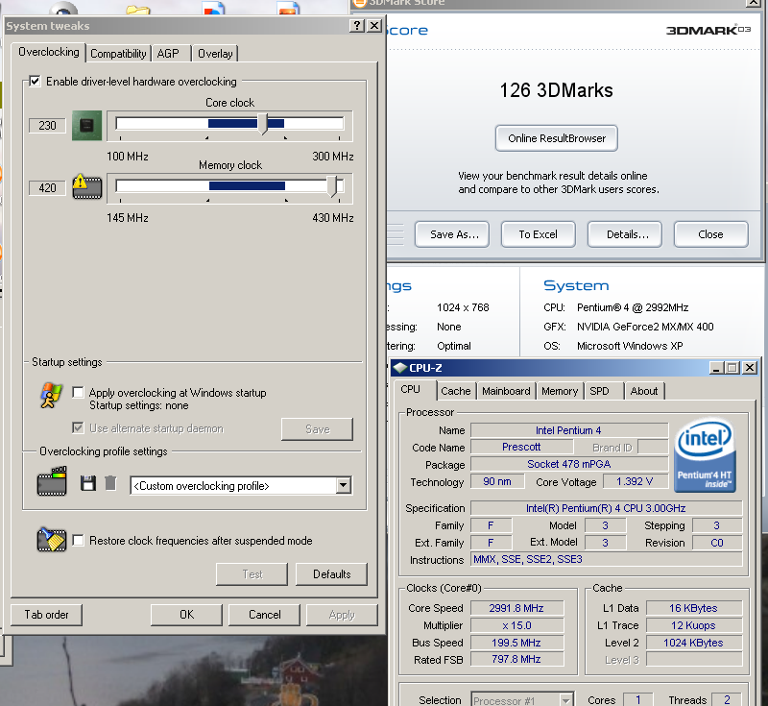Click the Specification field in CPU-Z
The width and height of the screenshot is (768, 706).
coord(607,508)
